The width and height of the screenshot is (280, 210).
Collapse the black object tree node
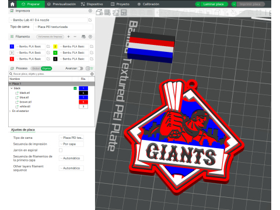(x=12, y=88)
